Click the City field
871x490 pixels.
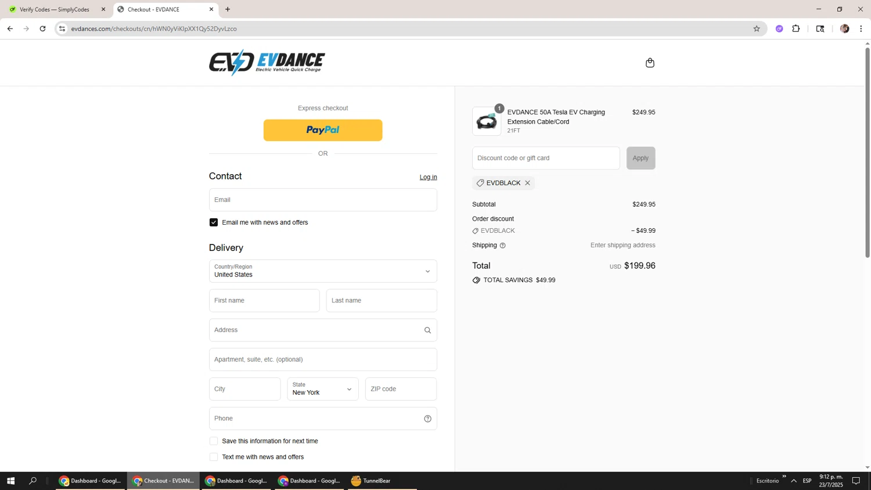(x=245, y=389)
